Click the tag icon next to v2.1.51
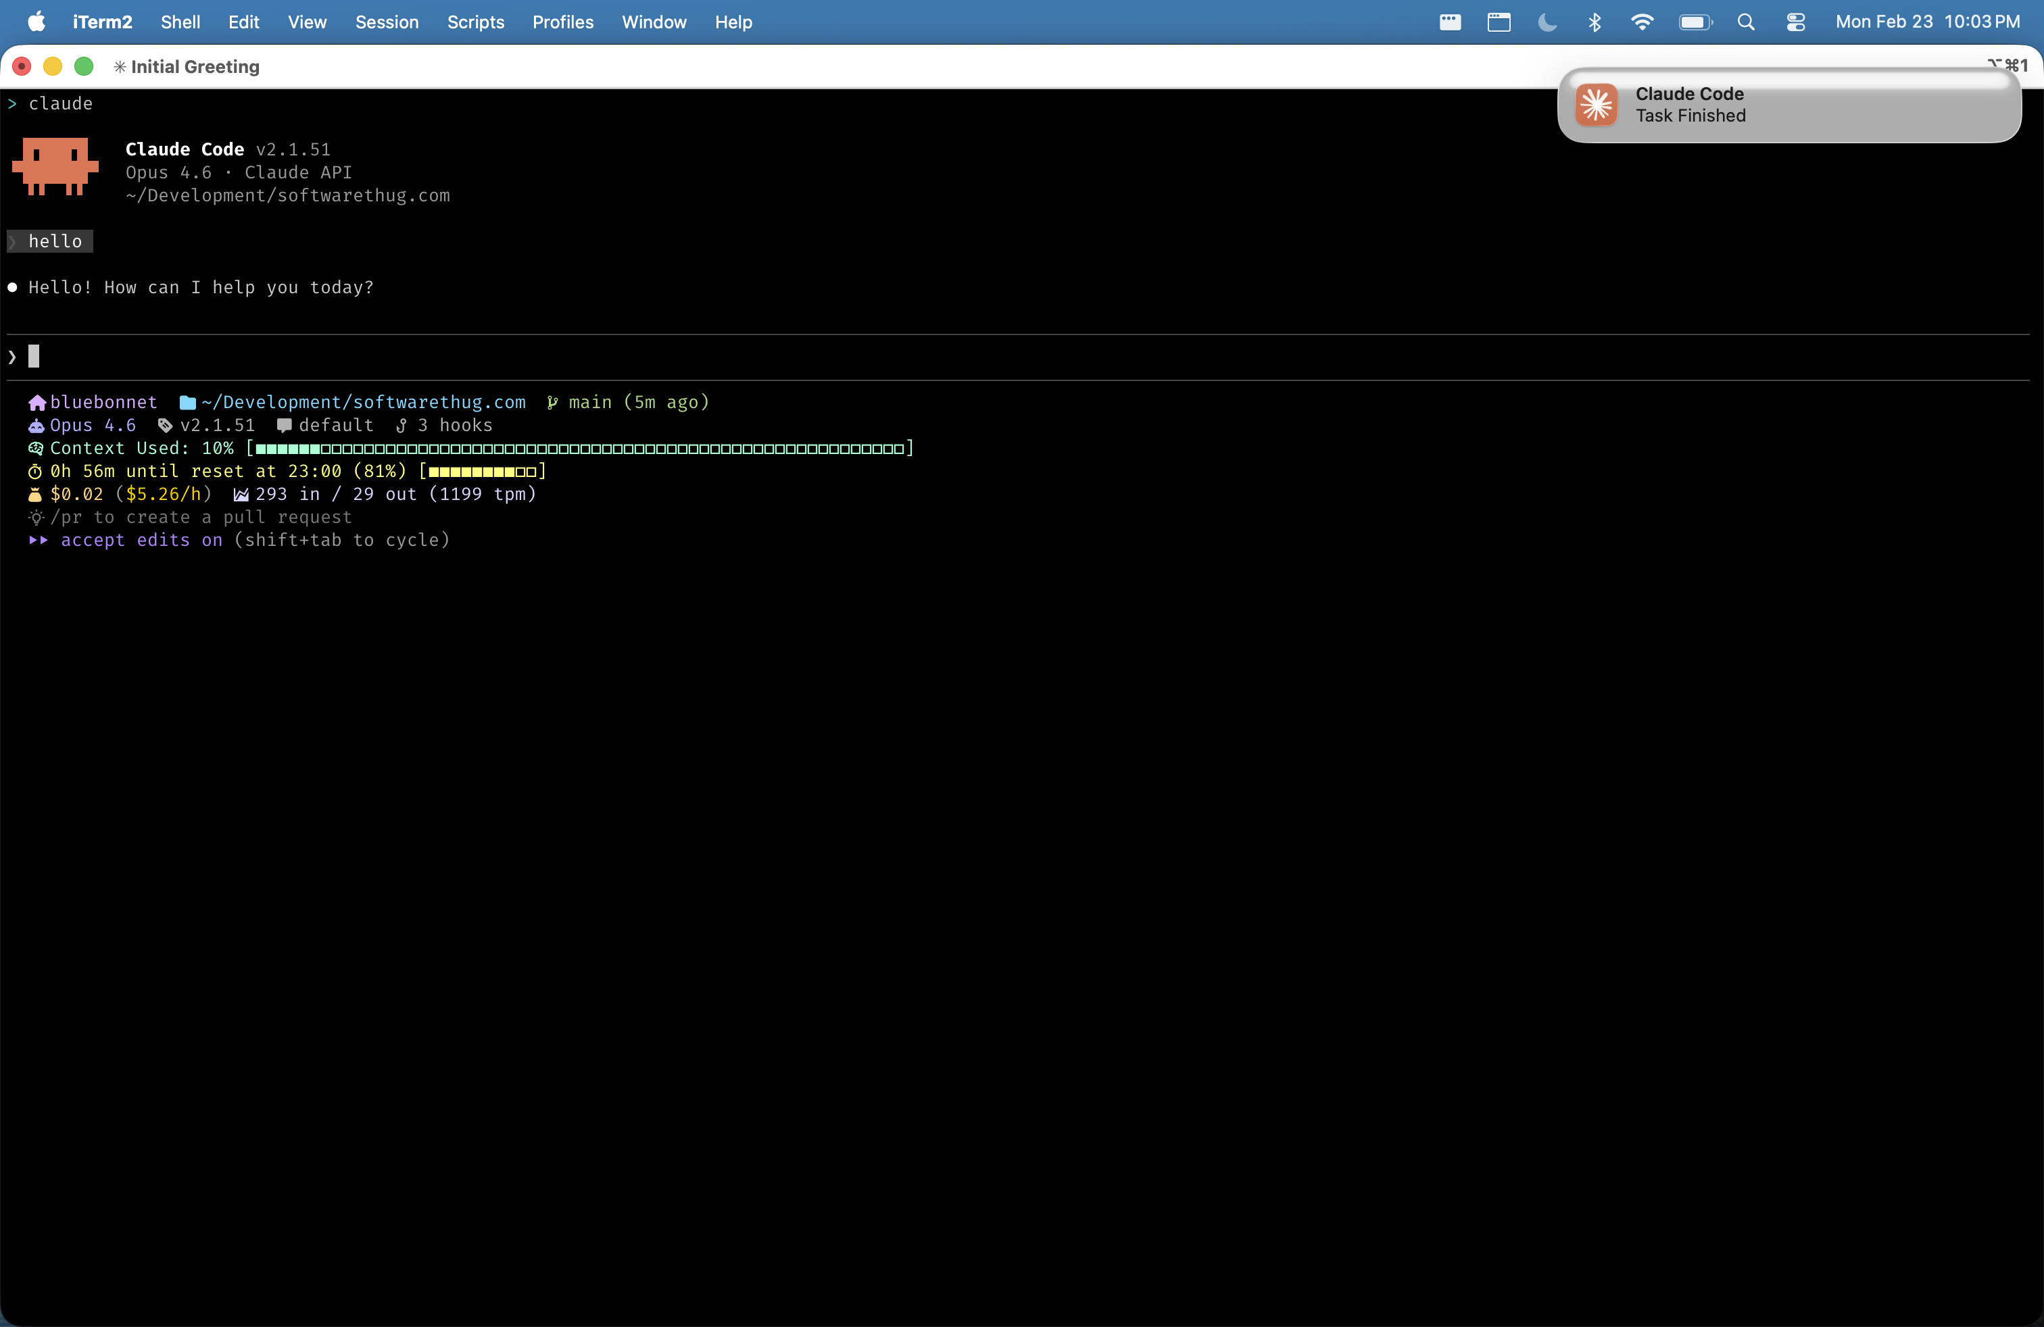This screenshot has width=2044, height=1327. pyautogui.click(x=165, y=426)
